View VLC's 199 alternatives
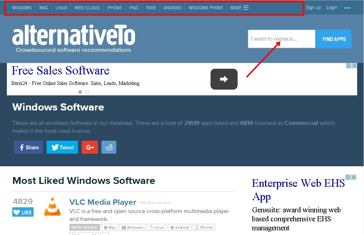The image size is (364, 235). 155,203
